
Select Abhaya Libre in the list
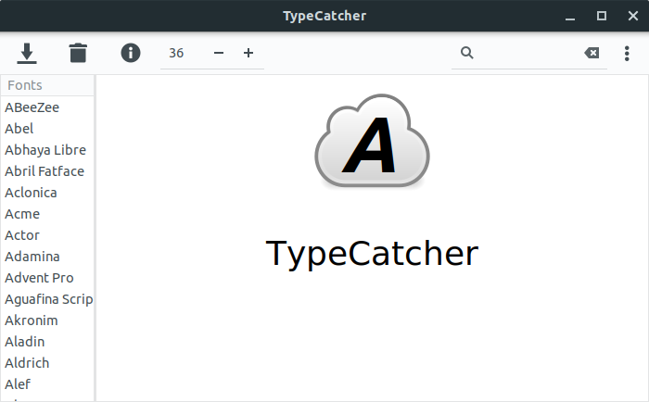[47, 150]
